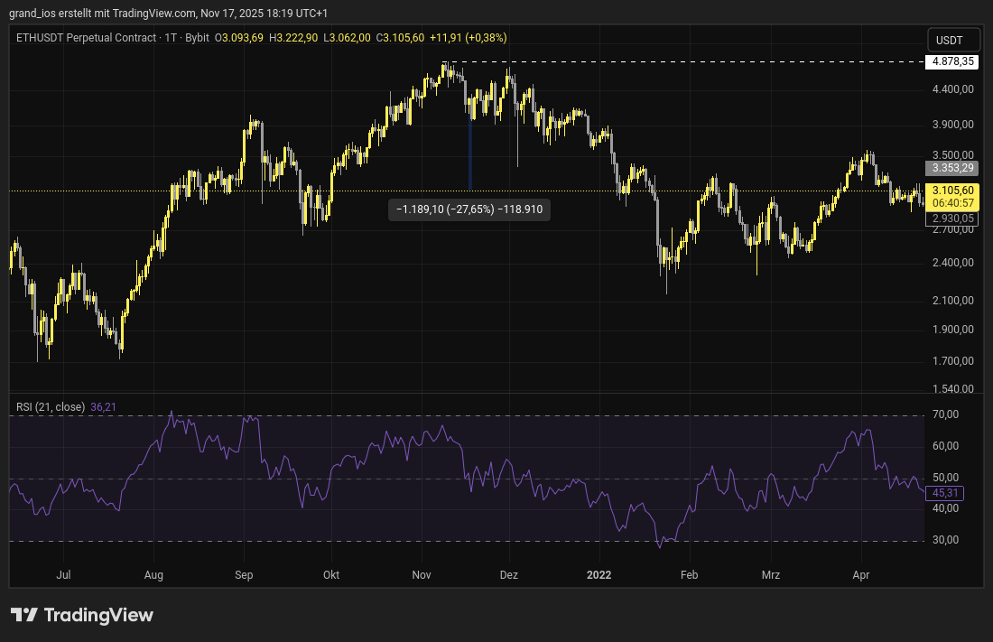
Task: Click the 2022 label on time axis
Action: click(599, 575)
